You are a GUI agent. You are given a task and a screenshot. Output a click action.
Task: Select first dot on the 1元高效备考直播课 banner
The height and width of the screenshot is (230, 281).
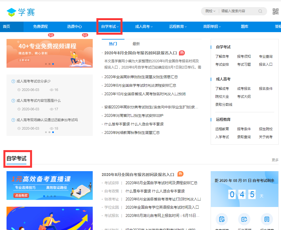coord(44,196)
